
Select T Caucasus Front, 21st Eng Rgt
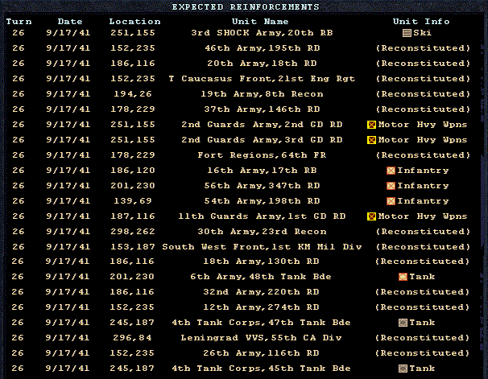[262, 79]
